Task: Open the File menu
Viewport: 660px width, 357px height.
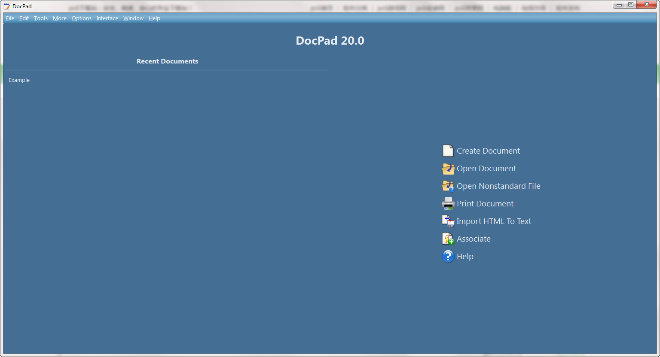Action: (10, 18)
